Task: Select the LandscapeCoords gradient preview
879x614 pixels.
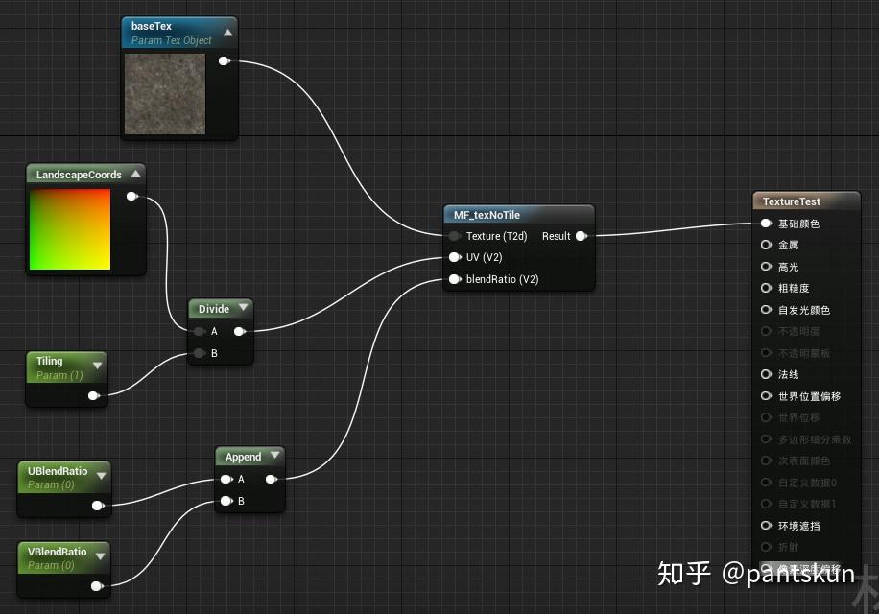Action: click(x=70, y=229)
